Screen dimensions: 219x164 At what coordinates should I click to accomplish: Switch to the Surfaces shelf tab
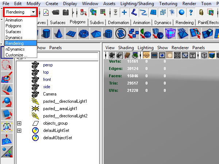(x=58, y=23)
